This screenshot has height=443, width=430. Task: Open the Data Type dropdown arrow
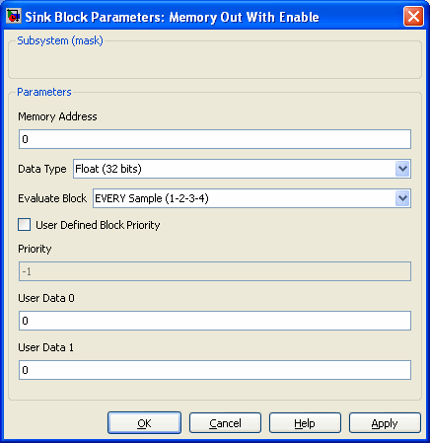pyautogui.click(x=402, y=169)
